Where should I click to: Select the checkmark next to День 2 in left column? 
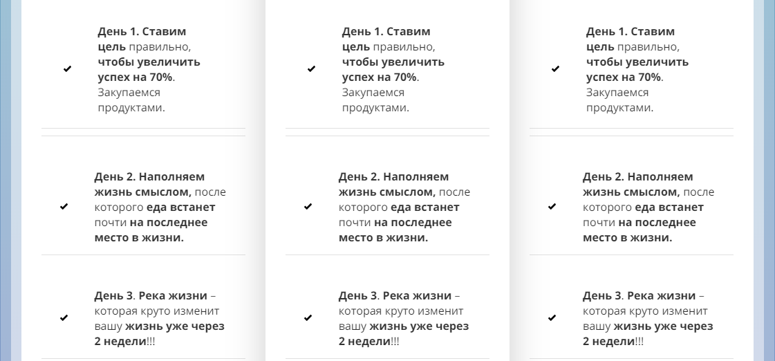point(64,206)
